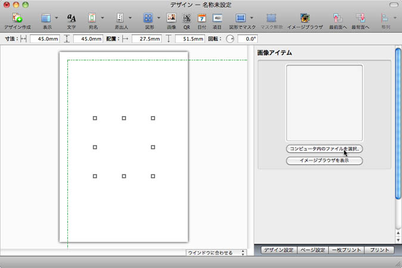Select the 文字 text tool
The height and width of the screenshot is (268, 402).
[71, 18]
